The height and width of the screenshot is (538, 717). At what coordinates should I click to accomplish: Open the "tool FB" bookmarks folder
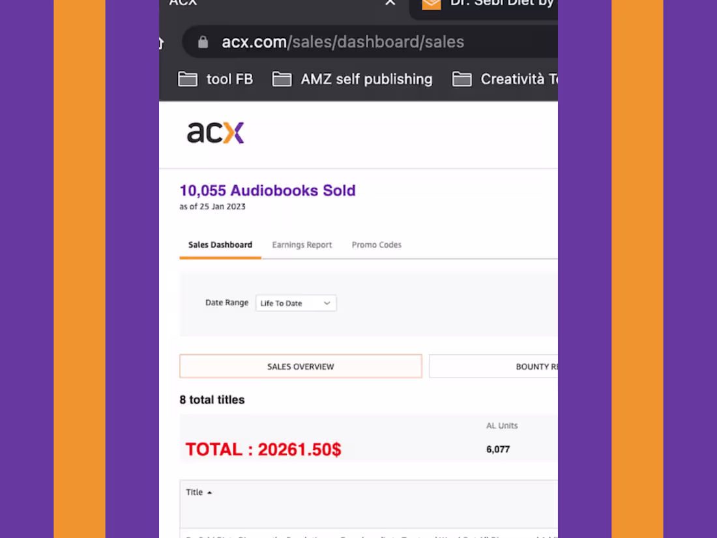(216, 80)
